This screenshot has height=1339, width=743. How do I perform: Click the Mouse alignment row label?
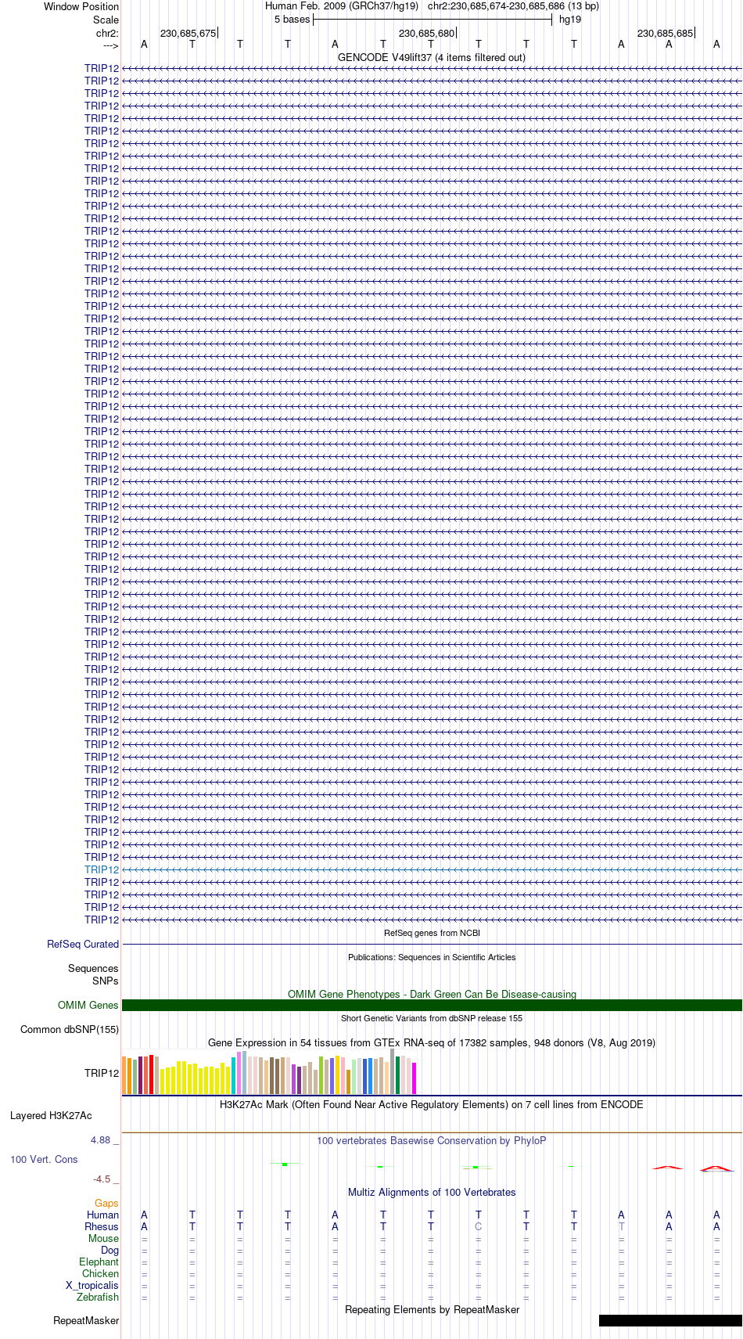click(x=103, y=1238)
